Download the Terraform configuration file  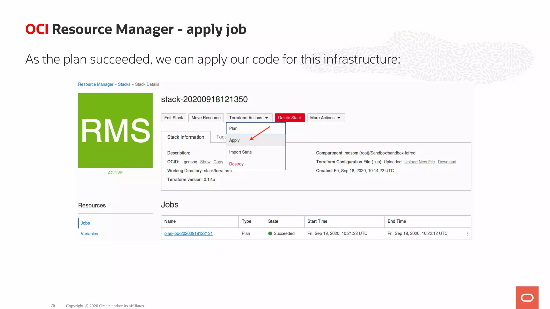click(x=447, y=162)
